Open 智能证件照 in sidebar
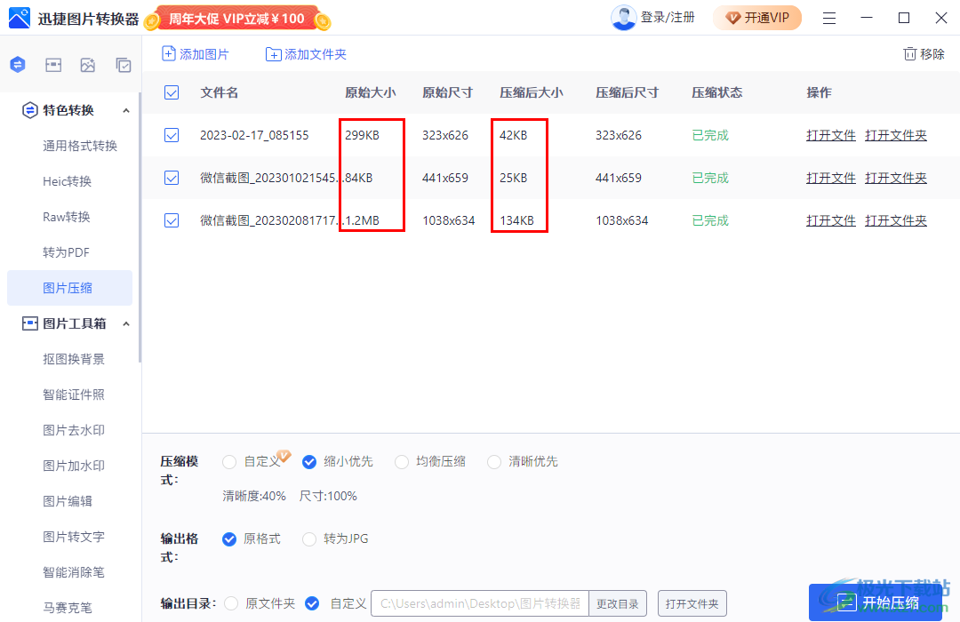This screenshot has width=960, height=622. pyautogui.click(x=74, y=395)
